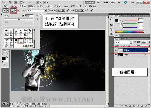Create a new layer from panel bottom
The height and width of the screenshot is (108, 151).
point(142,106)
